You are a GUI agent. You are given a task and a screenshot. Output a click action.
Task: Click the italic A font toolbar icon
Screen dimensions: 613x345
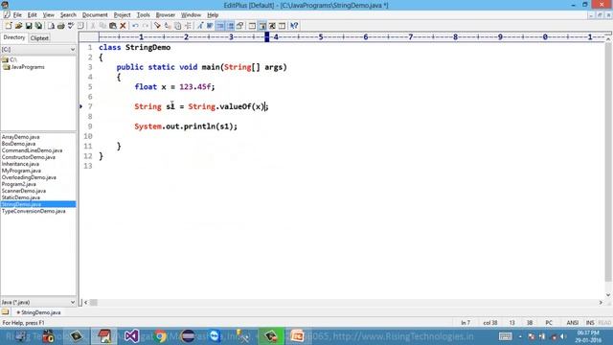point(200,26)
